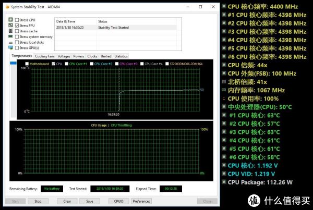Open the Voltages tab
This screenshot has height=210, width=313.
coord(64,56)
